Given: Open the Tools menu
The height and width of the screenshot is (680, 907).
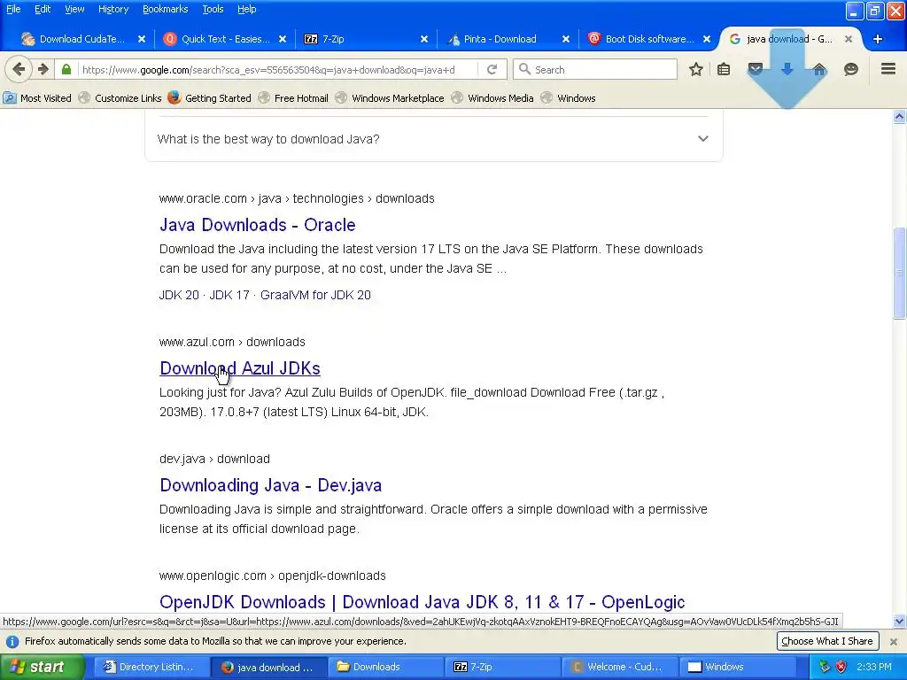Looking at the screenshot, I should pyautogui.click(x=213, y=9).
